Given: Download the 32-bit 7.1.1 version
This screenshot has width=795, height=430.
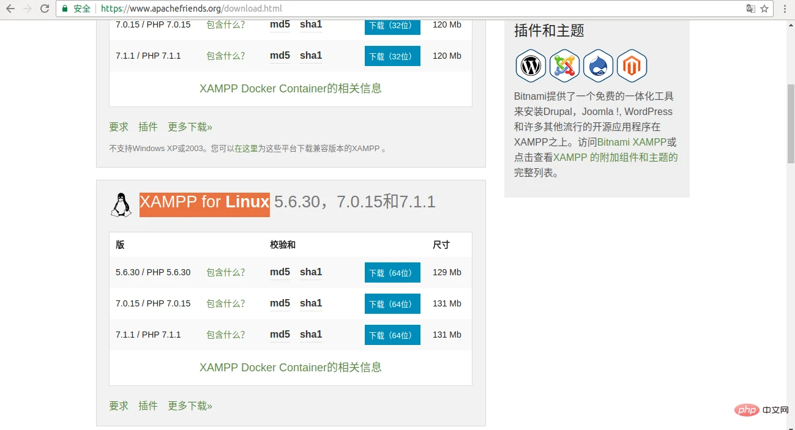Looking at the screenshot, I should (392, 56).
